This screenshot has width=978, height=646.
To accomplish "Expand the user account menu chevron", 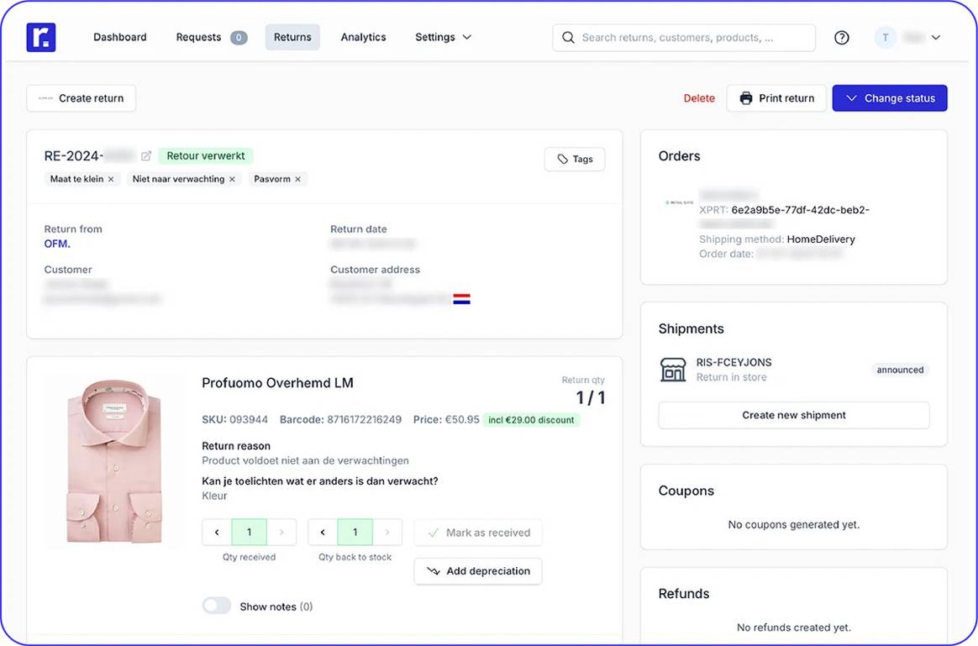I will tap(936, 38).
